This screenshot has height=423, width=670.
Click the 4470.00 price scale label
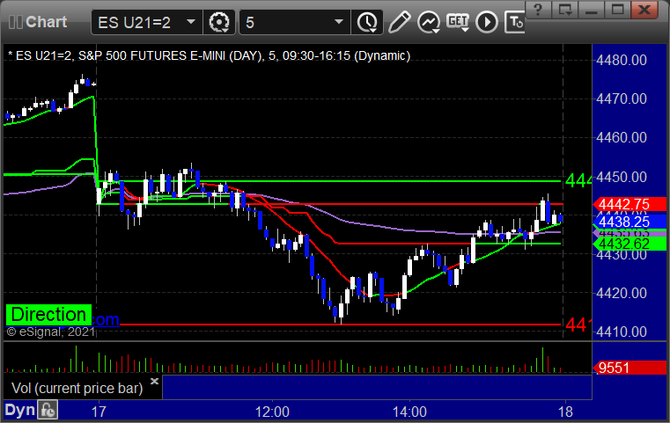[622, 99]
